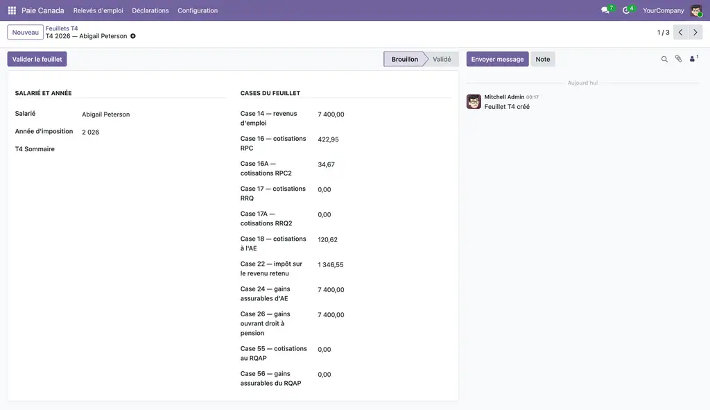Navigate back via Feuillets T4 breadcrumb

click(62, 28)
